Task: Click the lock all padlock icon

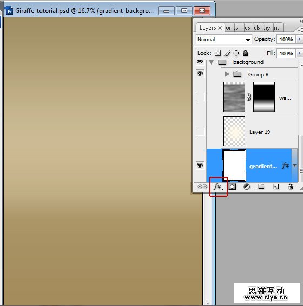Action: pyautogui.click(x=246, y=53)
